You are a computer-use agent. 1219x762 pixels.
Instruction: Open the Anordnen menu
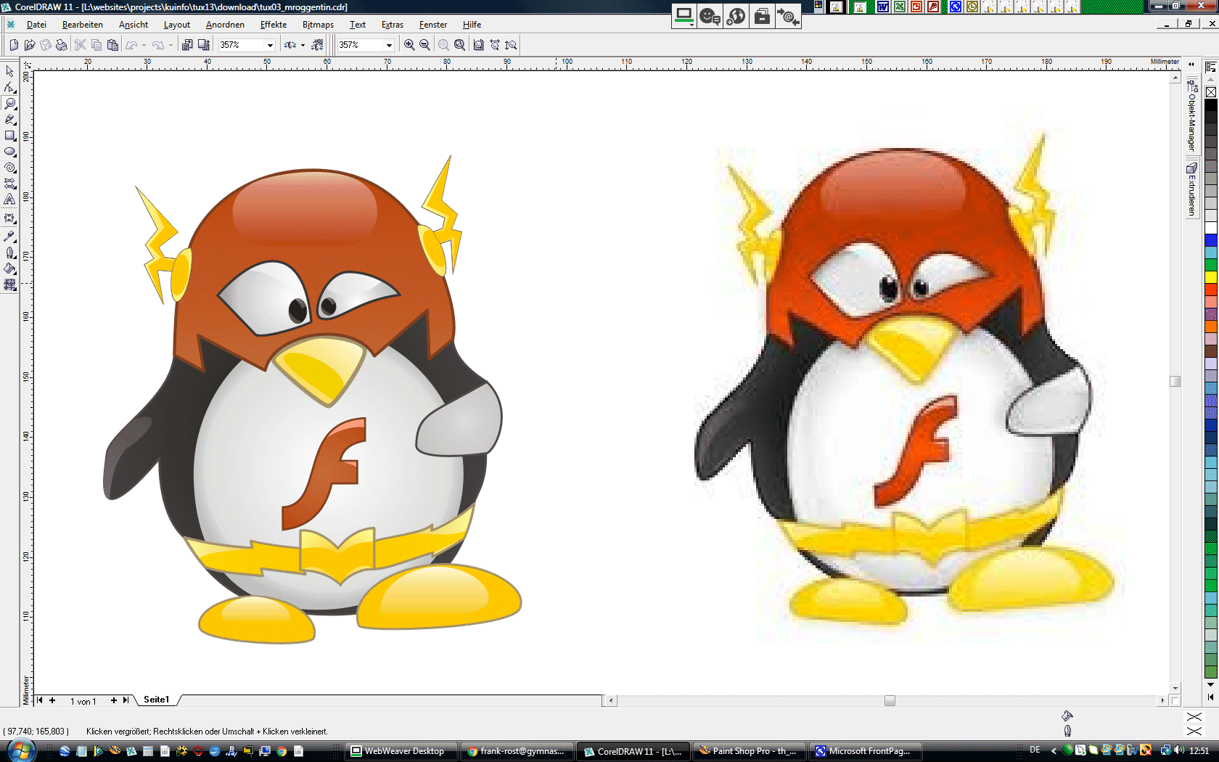225,25
